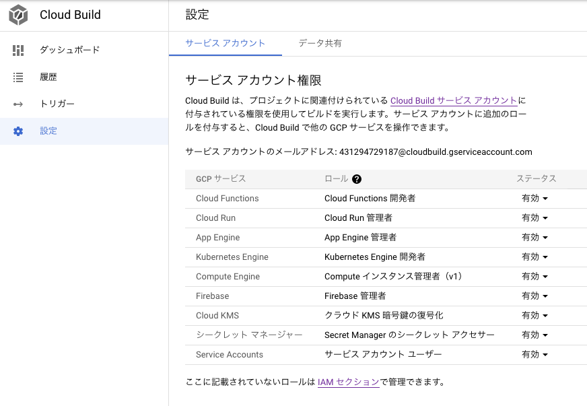Click the Firebase service name cell
Screen dimensions: 587x406
(x=212, y=296)
